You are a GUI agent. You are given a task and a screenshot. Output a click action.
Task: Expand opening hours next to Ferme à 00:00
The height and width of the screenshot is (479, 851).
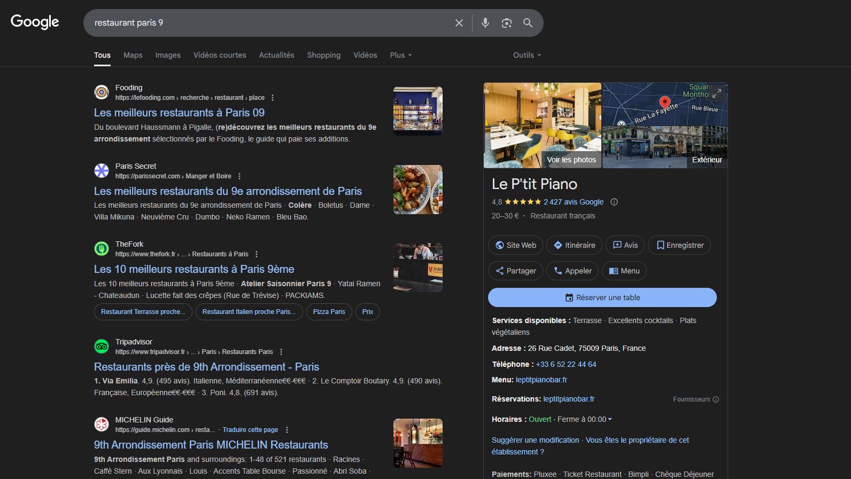coord(610,419)
